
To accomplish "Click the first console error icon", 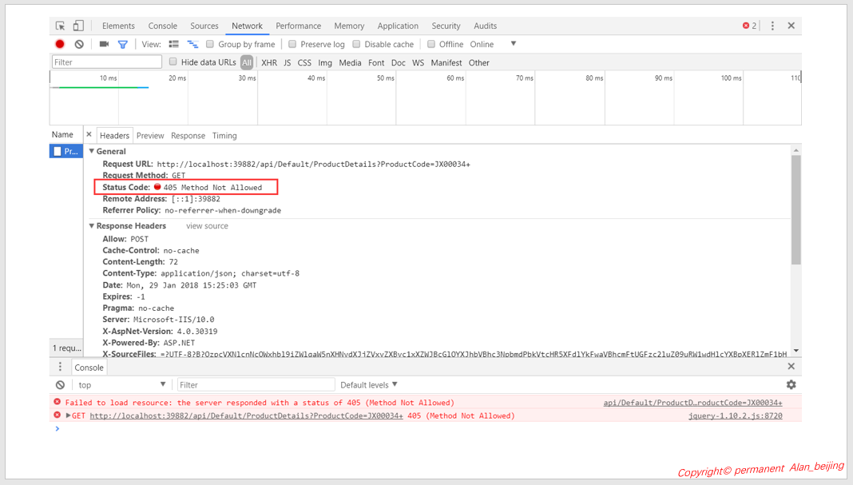I will 58,402.
